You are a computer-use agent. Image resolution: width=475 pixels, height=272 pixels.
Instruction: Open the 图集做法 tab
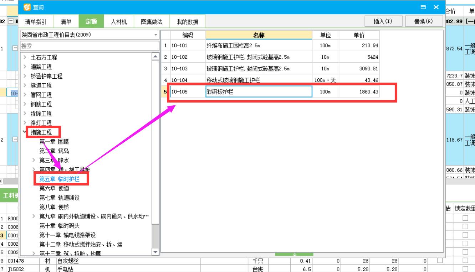tap(152, 22)
